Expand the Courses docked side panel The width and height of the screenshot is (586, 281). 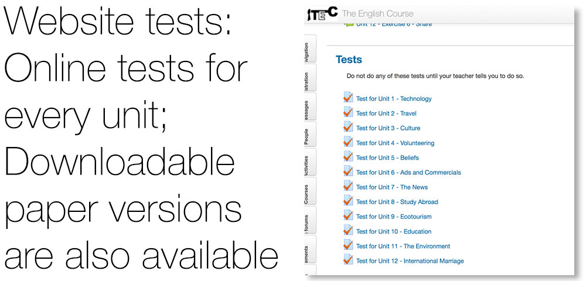coord(310,191)
